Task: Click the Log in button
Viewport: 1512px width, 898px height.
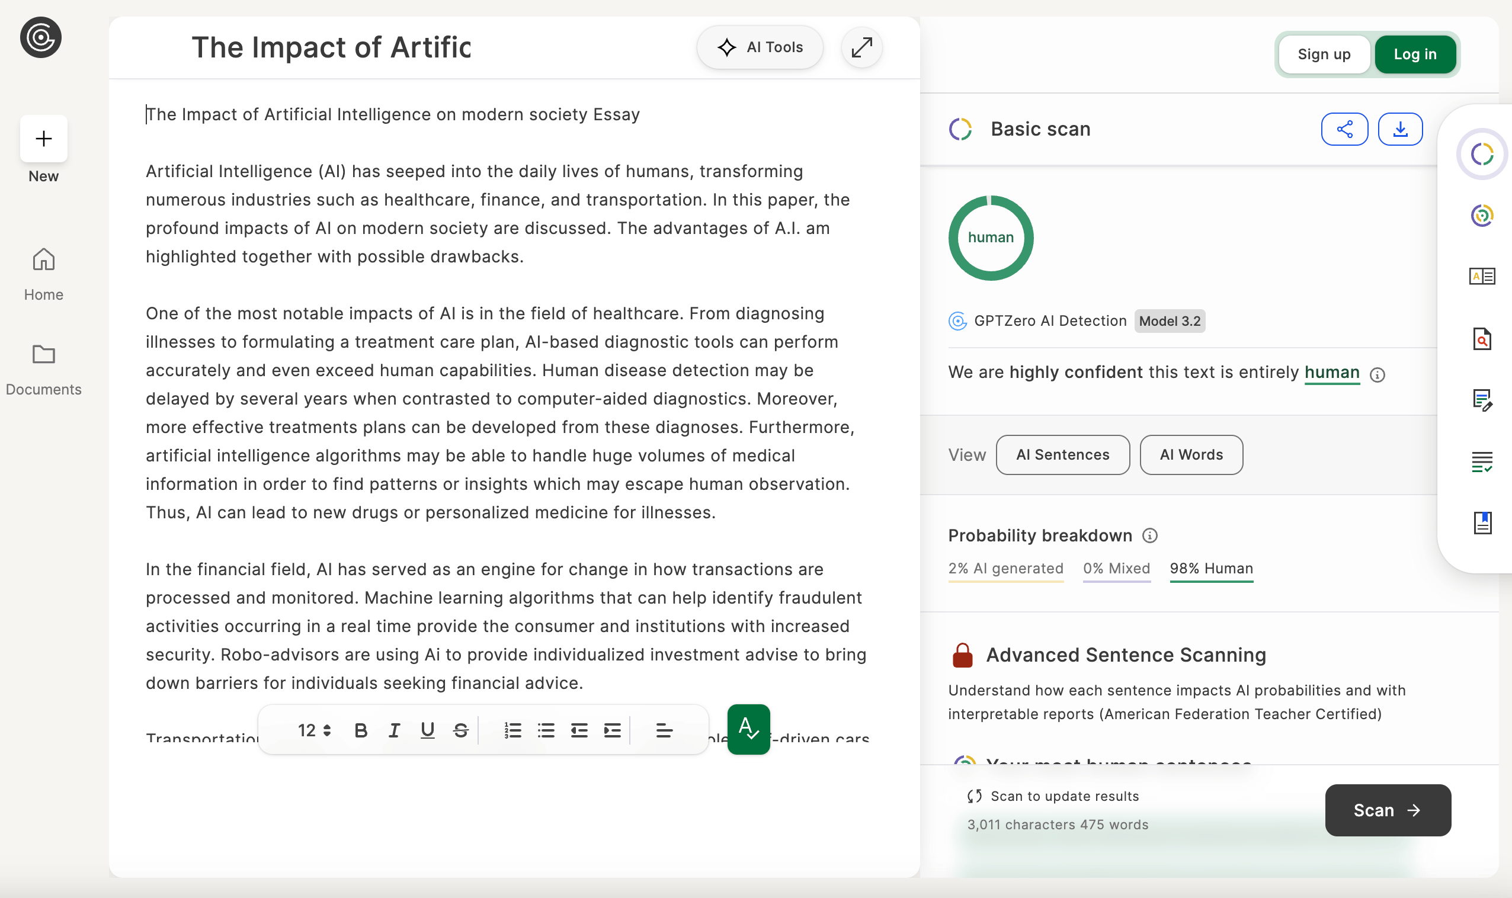Action: 1415,54
